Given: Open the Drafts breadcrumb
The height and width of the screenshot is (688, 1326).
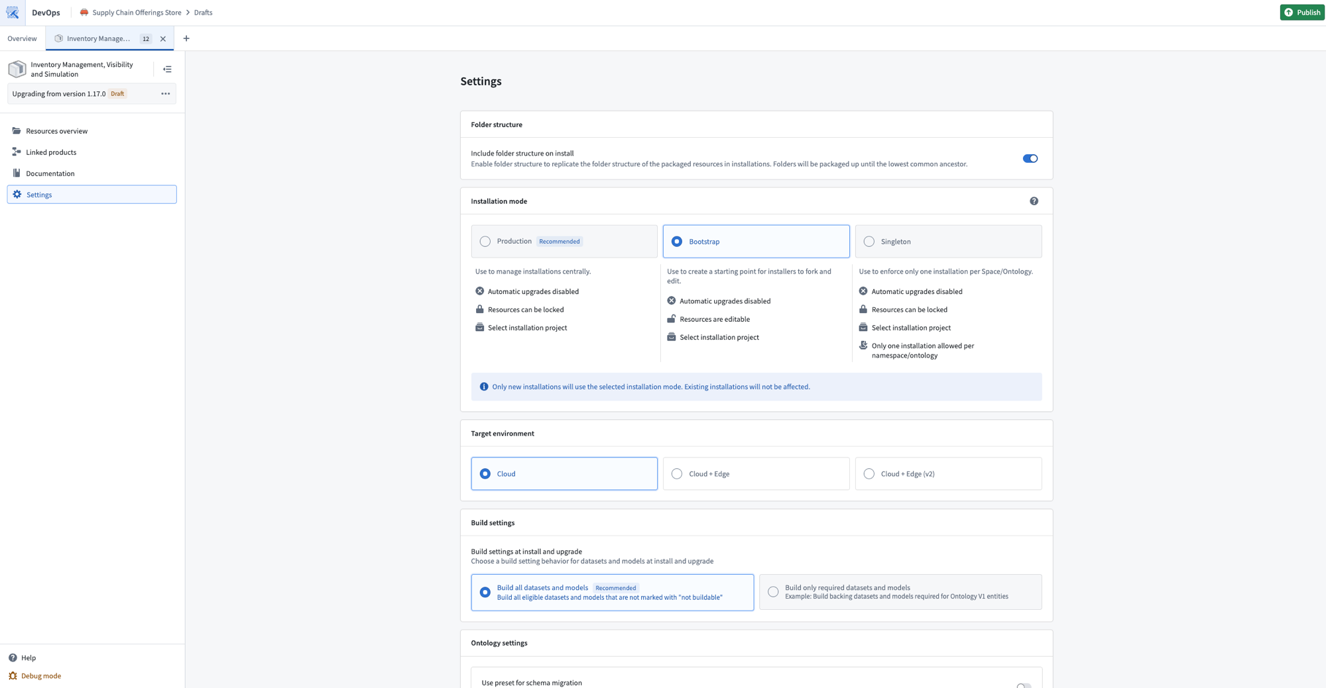Looking at the screenshot, I should [x=203, y=13].
